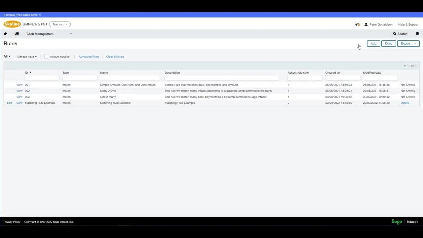Edit Matching Rule Example row
Screen dimensions: 423x238
click(10, 103)
